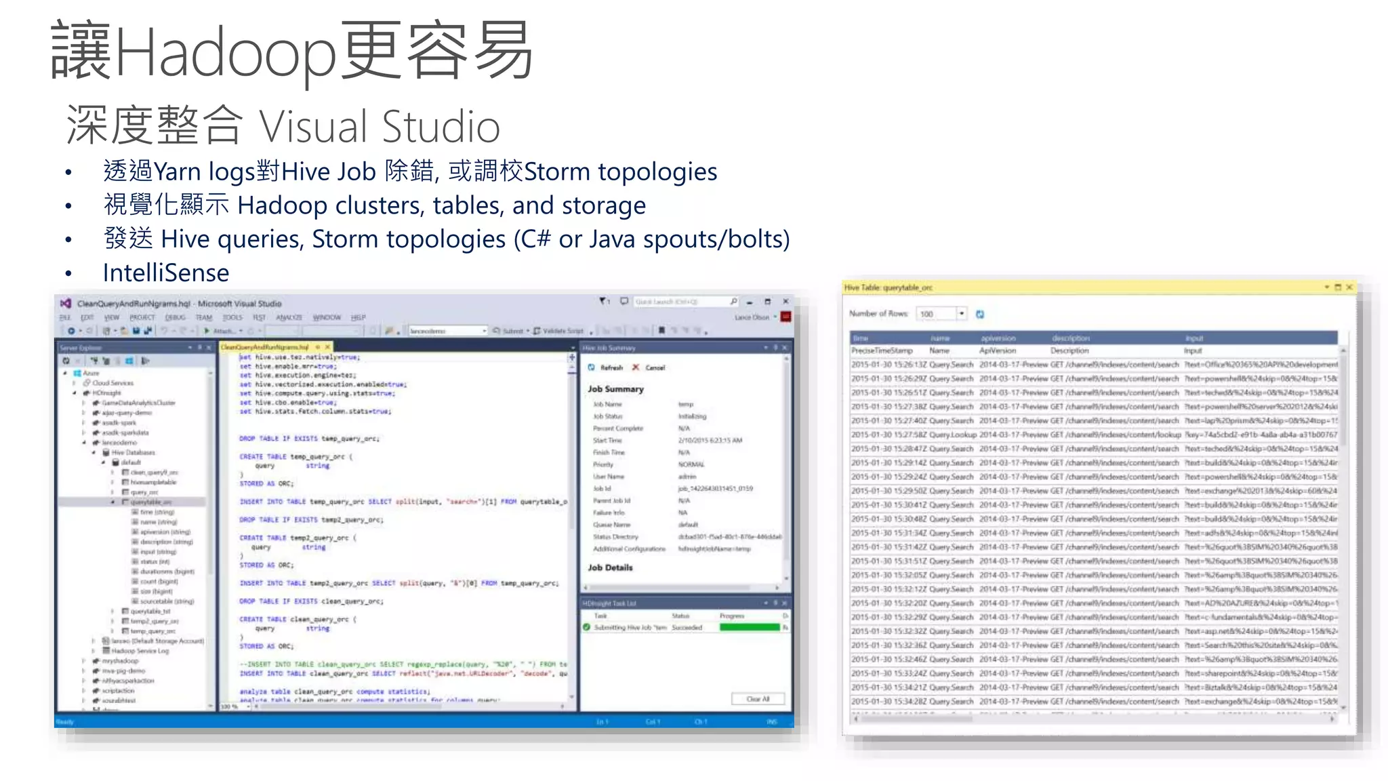1388x781 pixels.
Task: Open the lanceodemo cluster dropdown
Action: pos(484,331)
